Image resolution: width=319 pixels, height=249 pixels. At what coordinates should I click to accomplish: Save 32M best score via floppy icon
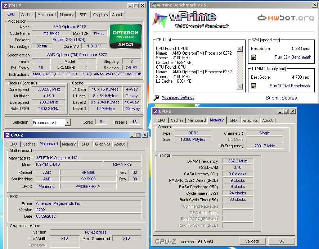click(253, 57)
